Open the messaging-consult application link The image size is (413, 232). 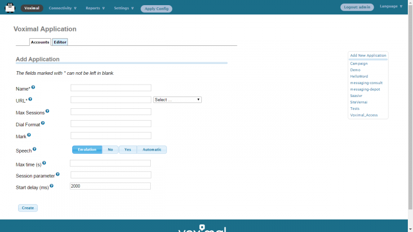click(x=367, y=83)
